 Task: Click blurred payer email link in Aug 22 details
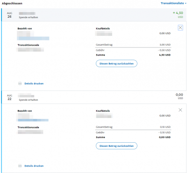pos(33,120)
